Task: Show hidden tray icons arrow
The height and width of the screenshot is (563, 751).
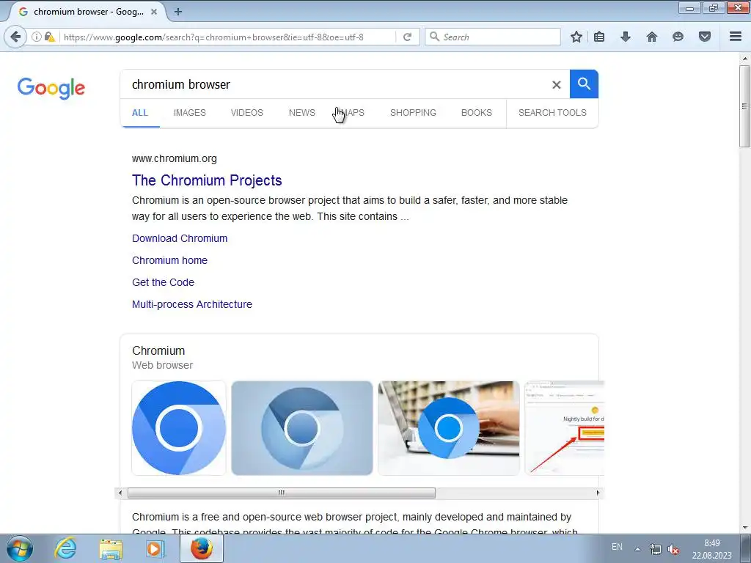Action: (637, 549)
